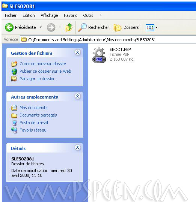
Task: Open dropdown arrow next to Précédente
Action: click(x=41, y=27)
